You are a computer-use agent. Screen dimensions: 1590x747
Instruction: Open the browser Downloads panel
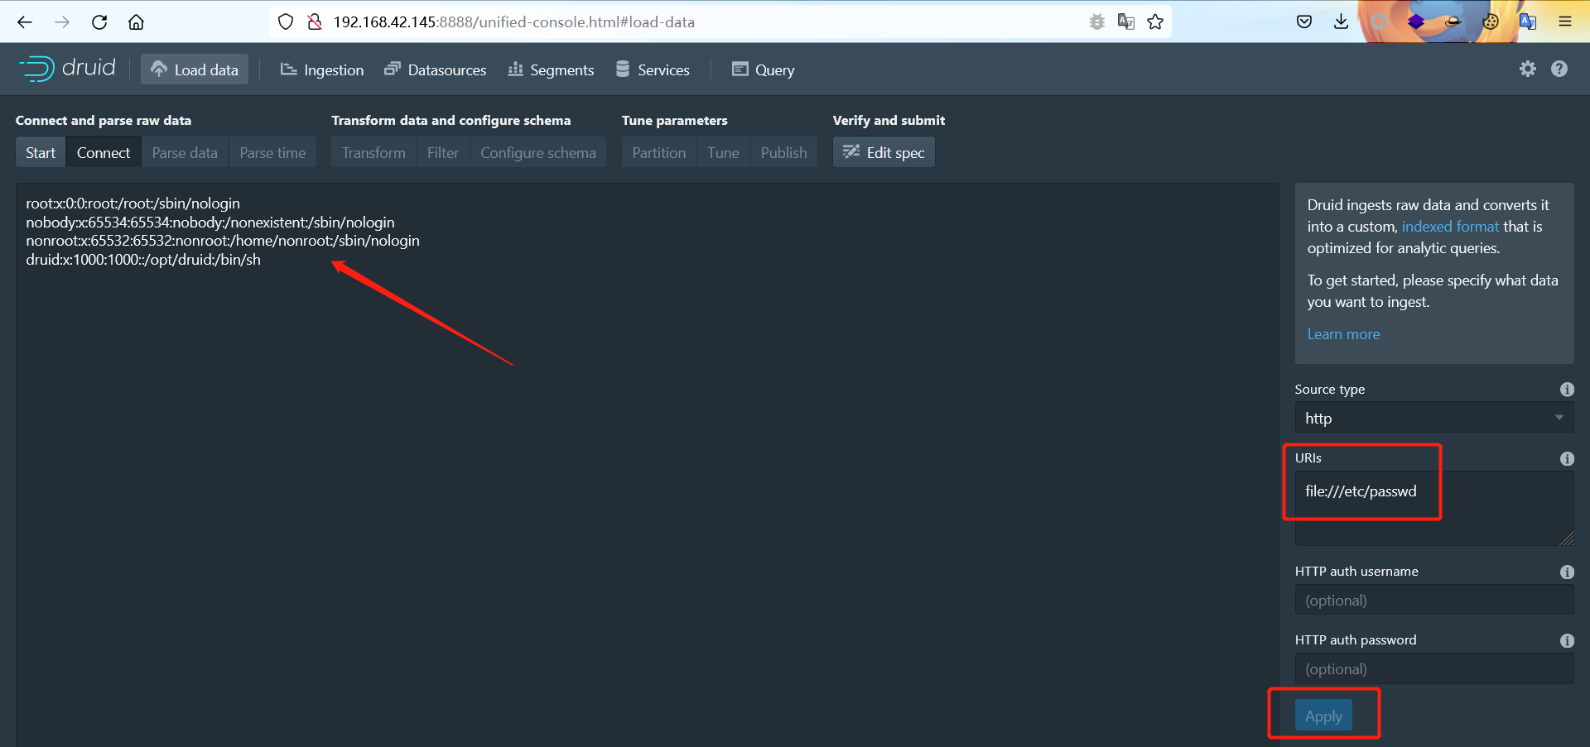pos(1341,22)
